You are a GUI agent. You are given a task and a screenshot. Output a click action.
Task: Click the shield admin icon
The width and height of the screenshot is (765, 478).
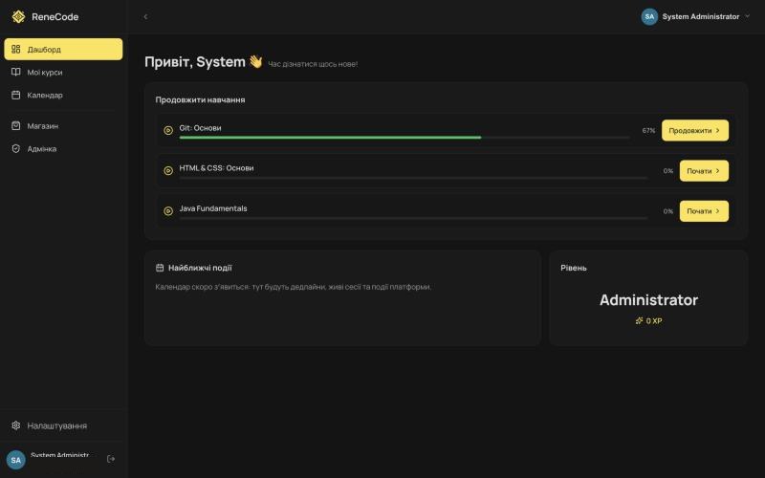click(x=16, y=149)
